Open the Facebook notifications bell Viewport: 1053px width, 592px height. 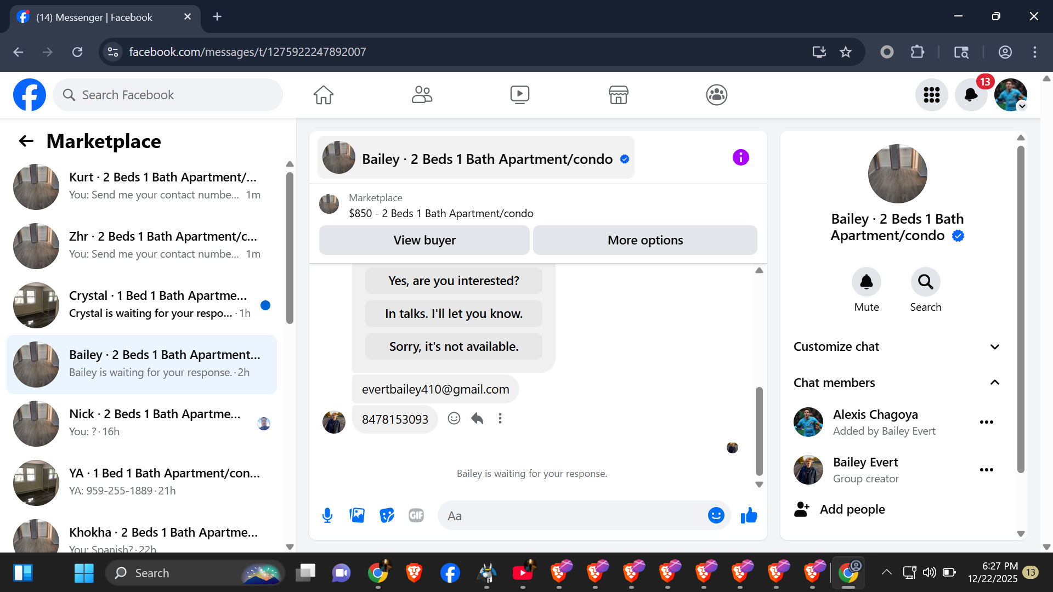[971, 95]
